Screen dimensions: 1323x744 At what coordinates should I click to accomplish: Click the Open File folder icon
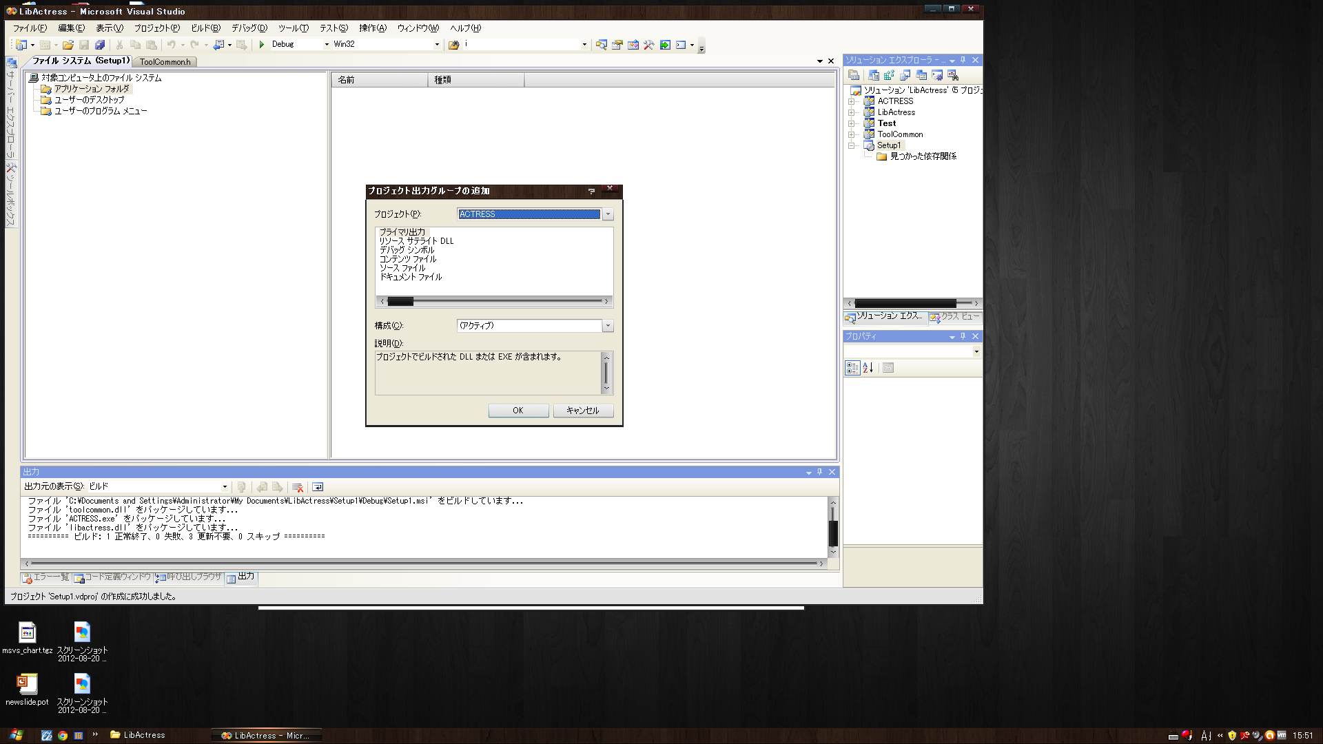click(x=68, y=45)
